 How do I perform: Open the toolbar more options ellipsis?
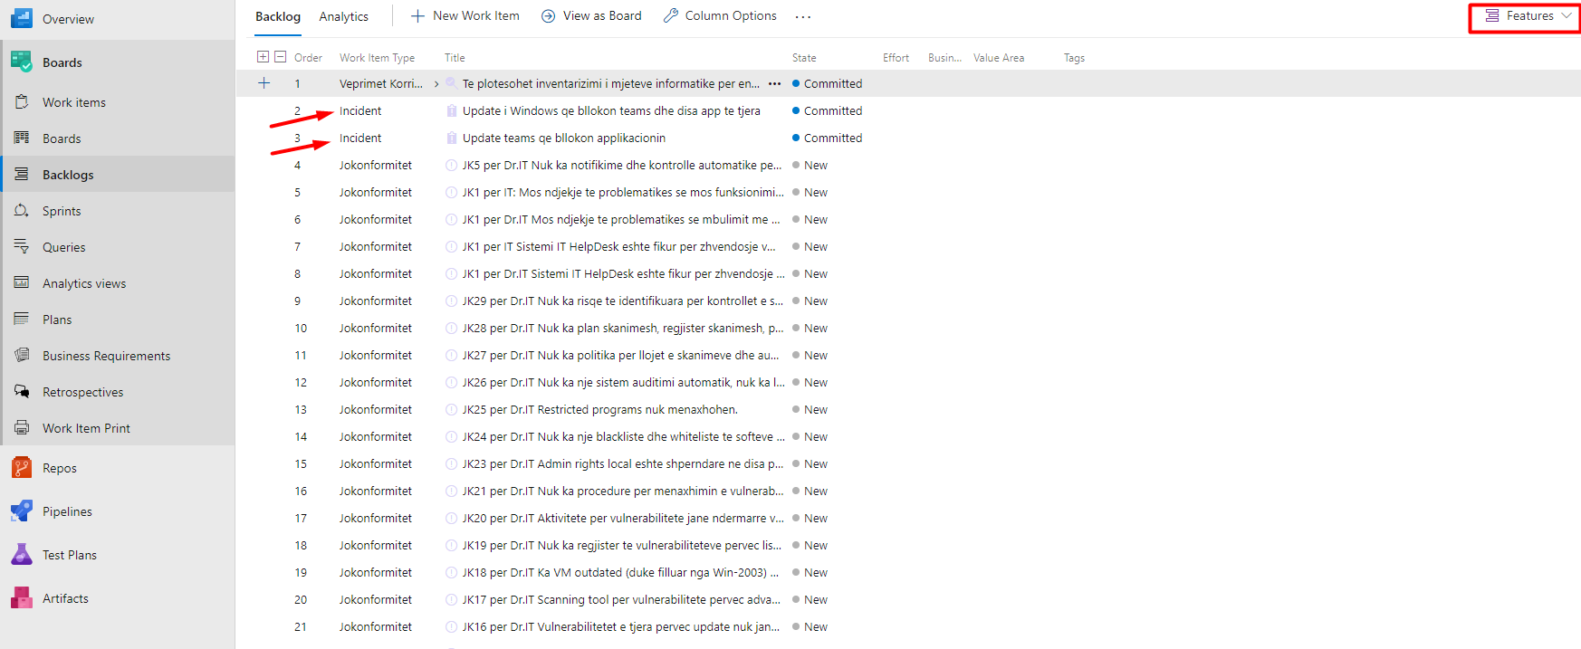point(803,16)
